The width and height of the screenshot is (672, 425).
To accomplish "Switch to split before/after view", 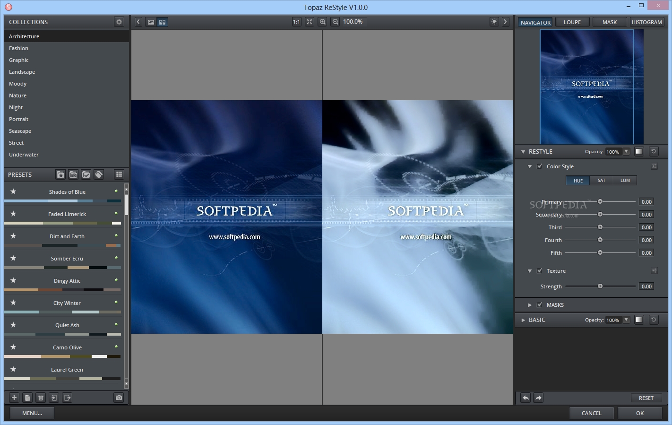I will point(162,22).
